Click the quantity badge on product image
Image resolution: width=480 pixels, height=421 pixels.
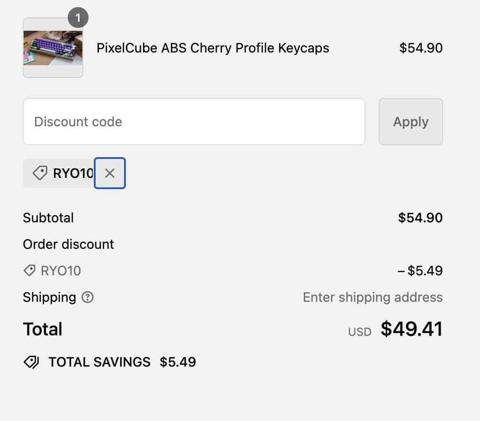(78, 18)
